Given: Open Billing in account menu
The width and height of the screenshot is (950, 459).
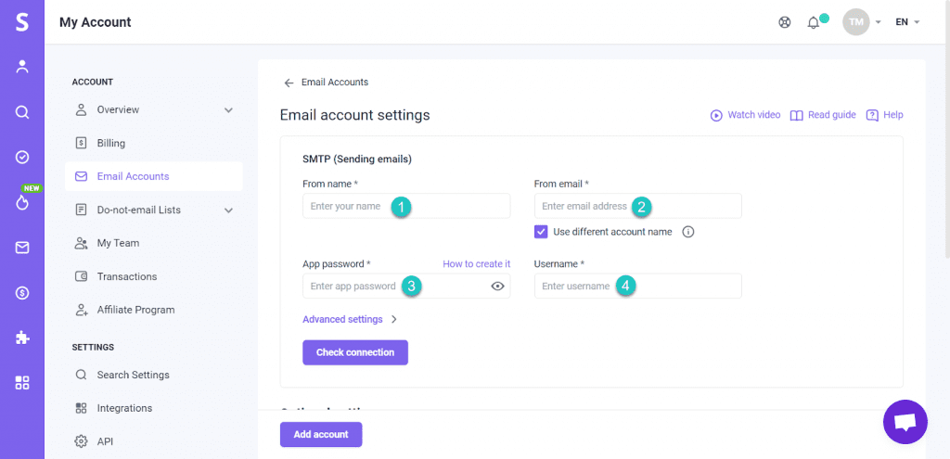Looking at the screenshot, I should point(110,144).
